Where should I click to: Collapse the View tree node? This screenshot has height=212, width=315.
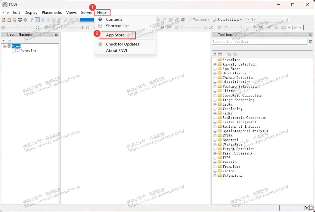(4, 46)
